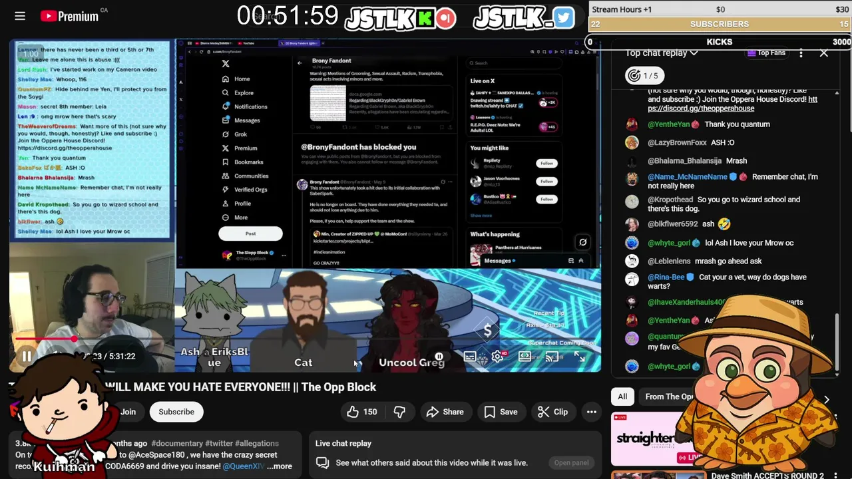Viewport: 852px width, 479px height.
Task: Open Premium in X sidebar
Action: 239,148
